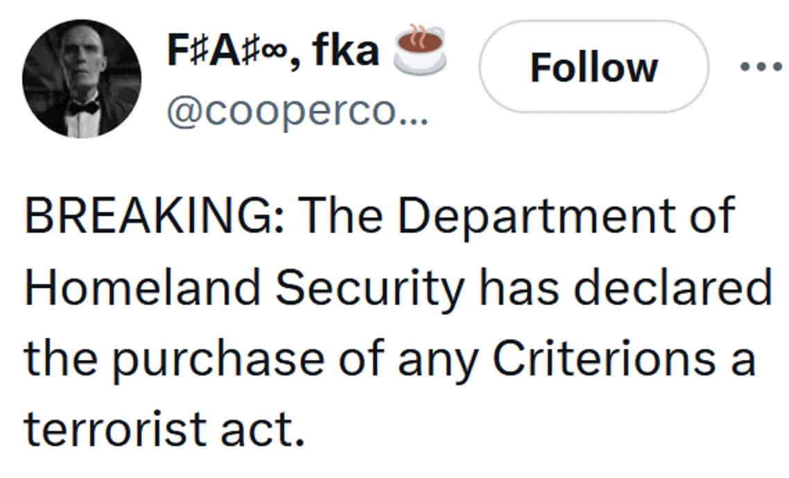This screenshot has height=478, width=789.
Task: Click the Follow button
Action: [593, 67]
